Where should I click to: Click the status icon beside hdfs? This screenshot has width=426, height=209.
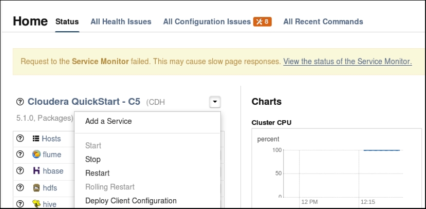pyautogui.click(x=20, y=187)
